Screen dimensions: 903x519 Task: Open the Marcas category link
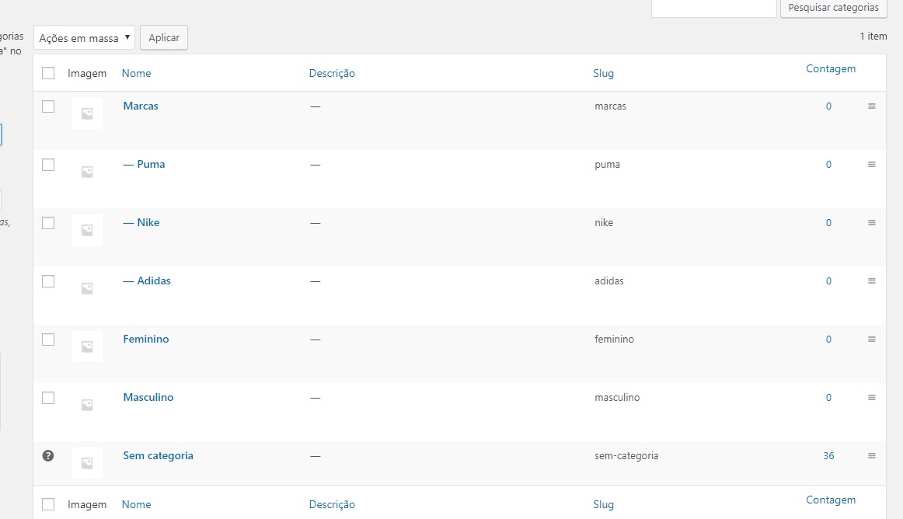(141, 106)
